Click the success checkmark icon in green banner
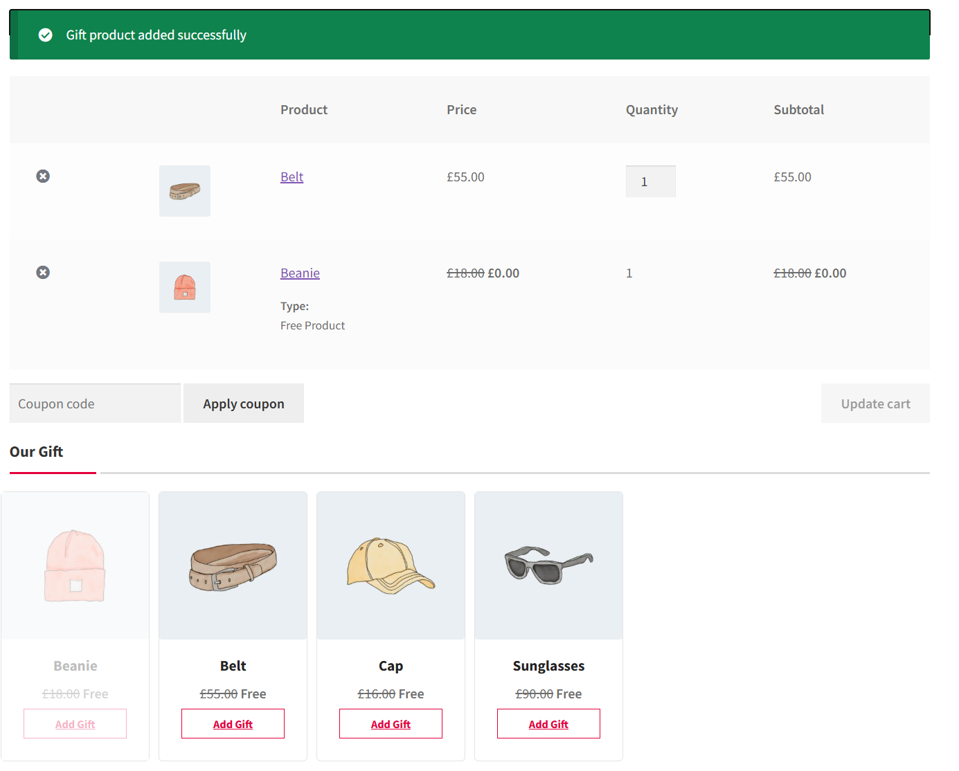 46,35
